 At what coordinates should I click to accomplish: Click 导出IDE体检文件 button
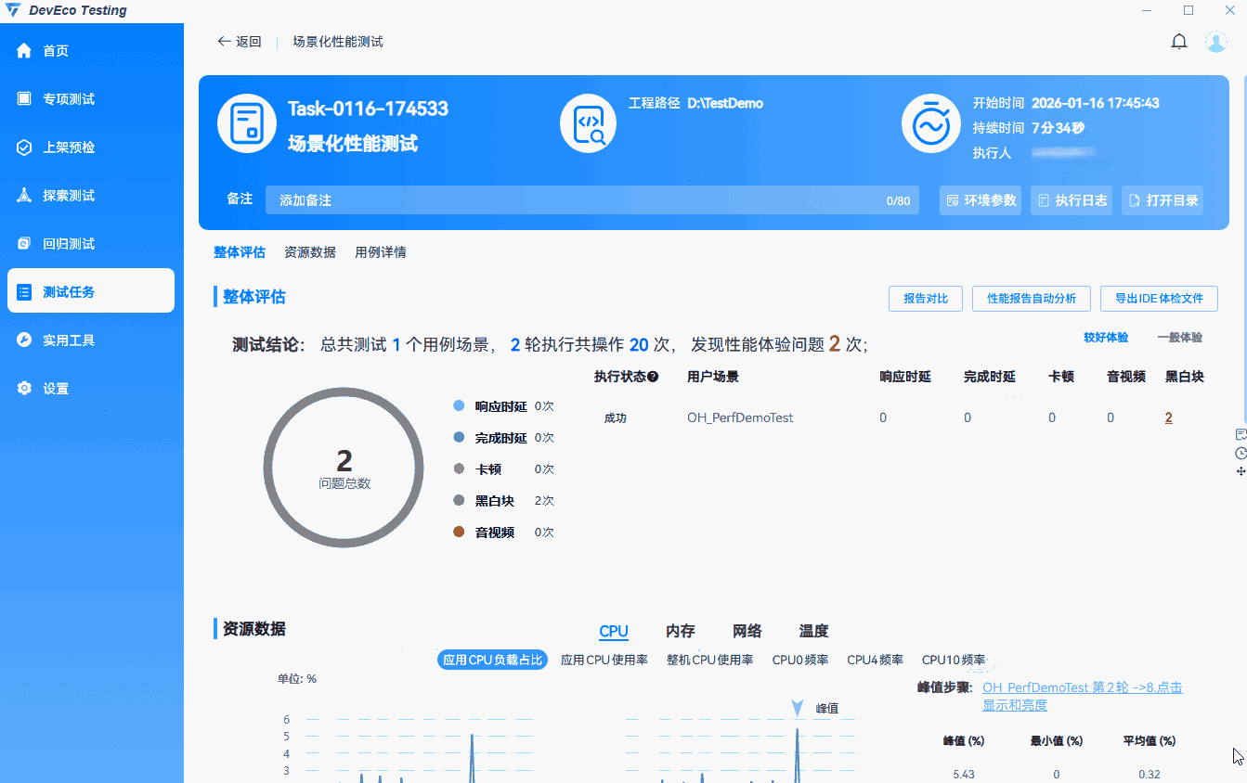(1159, 299)
